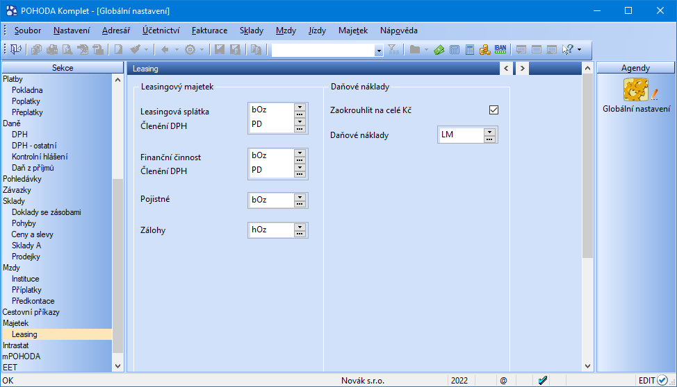Open dropdown arrow beside the help icon
677x387 pixels.
[580, 49]
